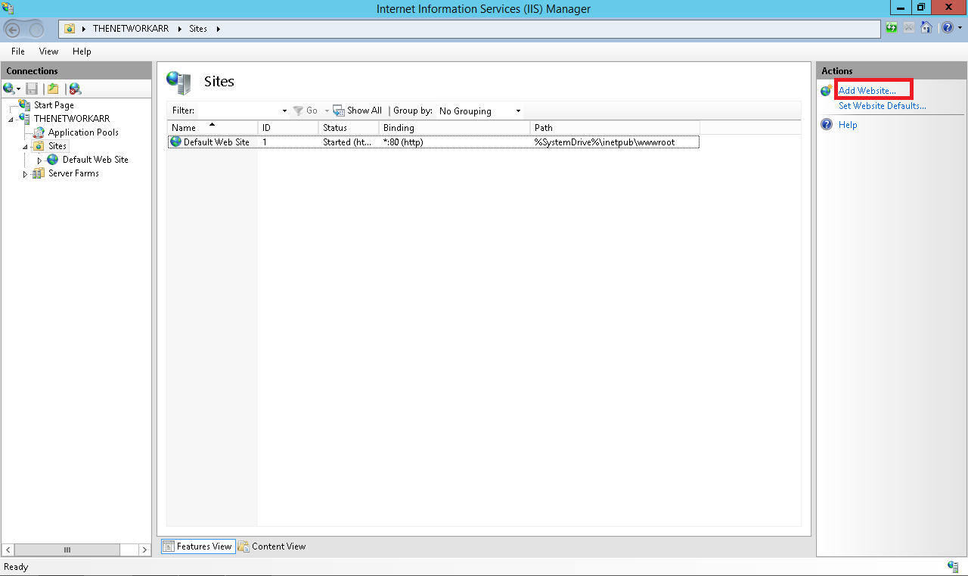Click the funnel Go button beside Filter

[x=305, y=111]
